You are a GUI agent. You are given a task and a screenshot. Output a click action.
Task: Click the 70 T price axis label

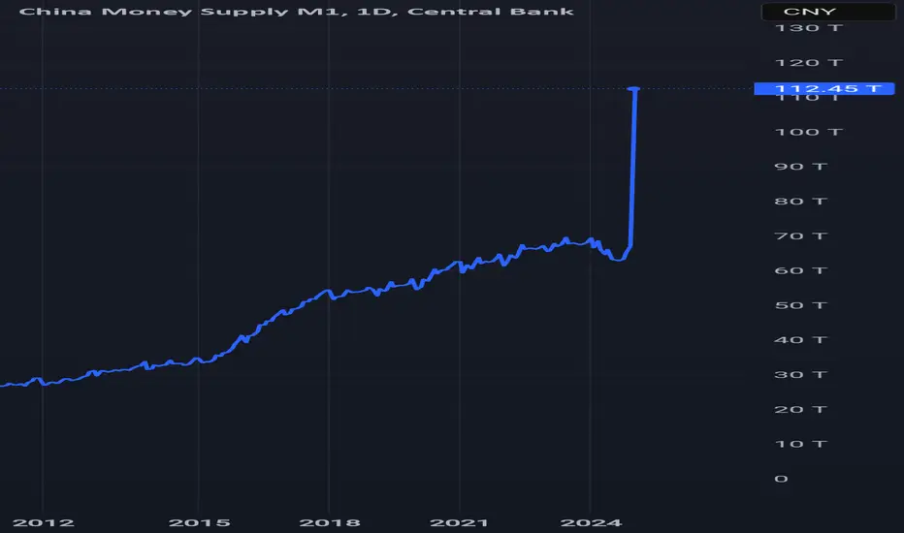[801, 235]
